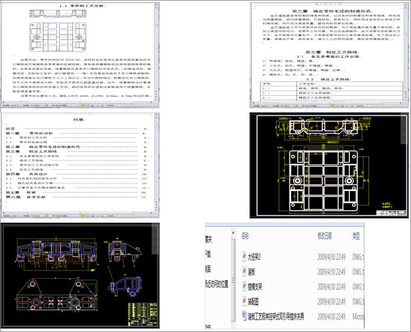The height and width of the screenshot is (332, 411).
Task: Open 桌面 in explorer sidebar
Action: pos(208,269)
